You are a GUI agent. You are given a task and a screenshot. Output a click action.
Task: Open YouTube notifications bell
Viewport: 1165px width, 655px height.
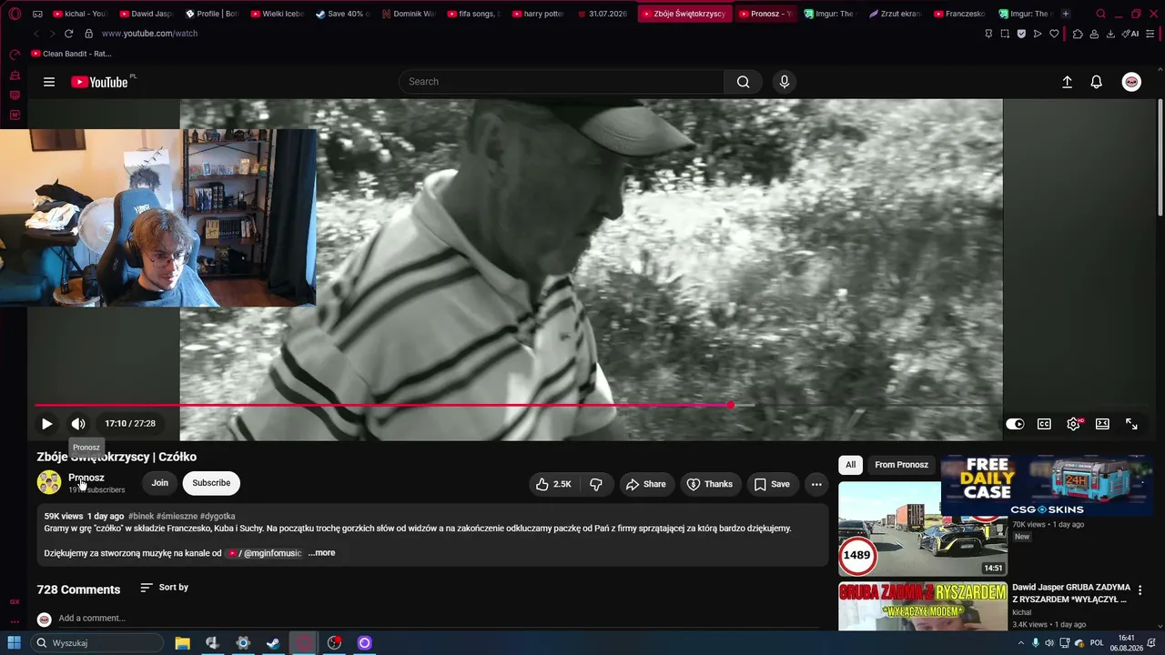click(x=1097, y=82)
